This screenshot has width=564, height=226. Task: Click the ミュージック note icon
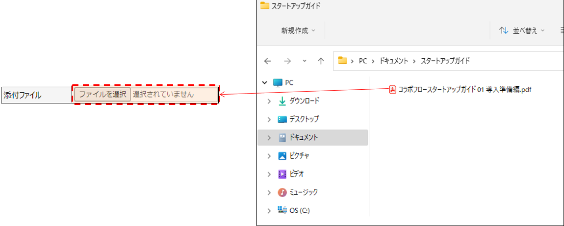282,192
